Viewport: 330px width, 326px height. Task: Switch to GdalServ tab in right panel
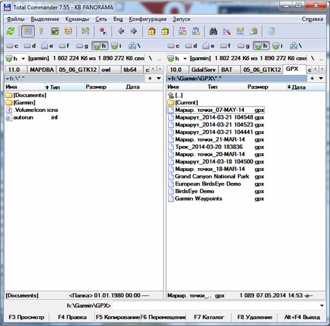coord(203,70)
